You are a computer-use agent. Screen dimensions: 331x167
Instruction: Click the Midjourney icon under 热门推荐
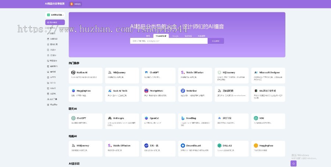[x=110, y=72]
